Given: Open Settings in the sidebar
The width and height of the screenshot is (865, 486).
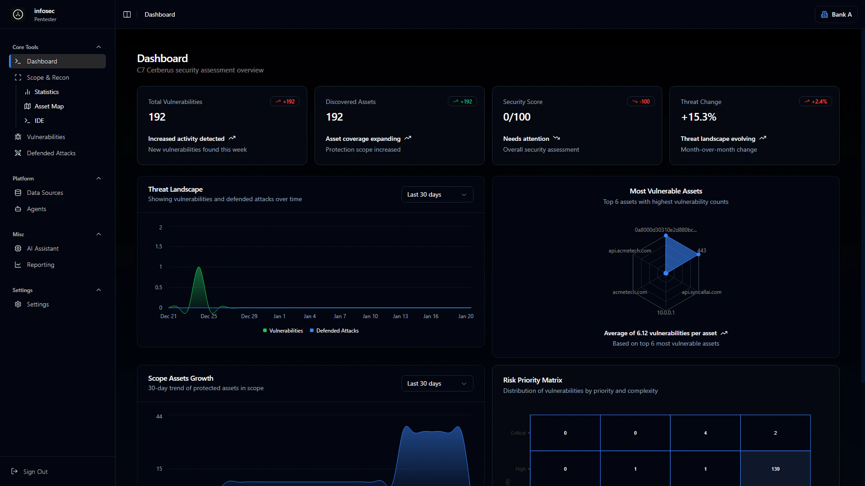Looking at the screenshot, I should (37, 304).
